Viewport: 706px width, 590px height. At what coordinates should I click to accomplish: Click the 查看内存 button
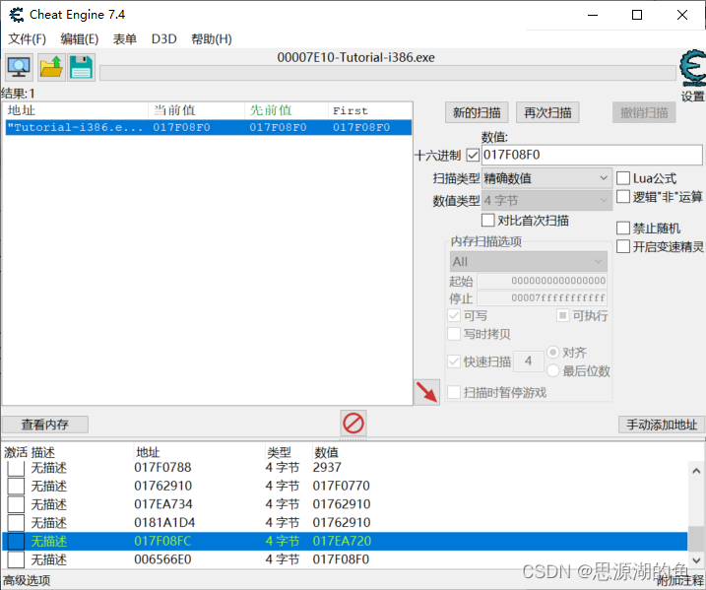tap(45, 425)
